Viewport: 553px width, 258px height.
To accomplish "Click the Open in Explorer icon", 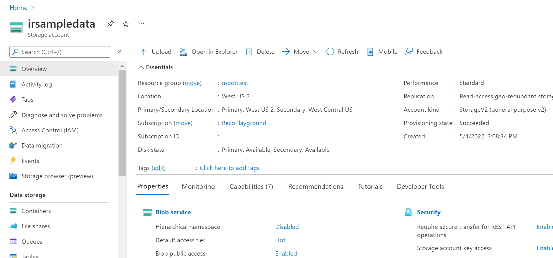I will point(183,52).
